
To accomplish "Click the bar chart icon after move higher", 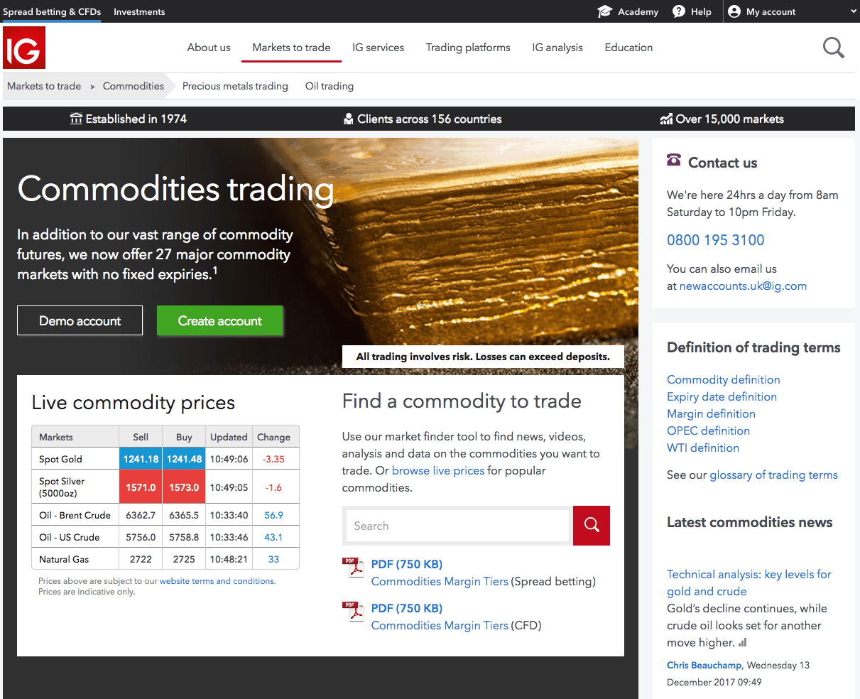I will (x=743, y=643).
